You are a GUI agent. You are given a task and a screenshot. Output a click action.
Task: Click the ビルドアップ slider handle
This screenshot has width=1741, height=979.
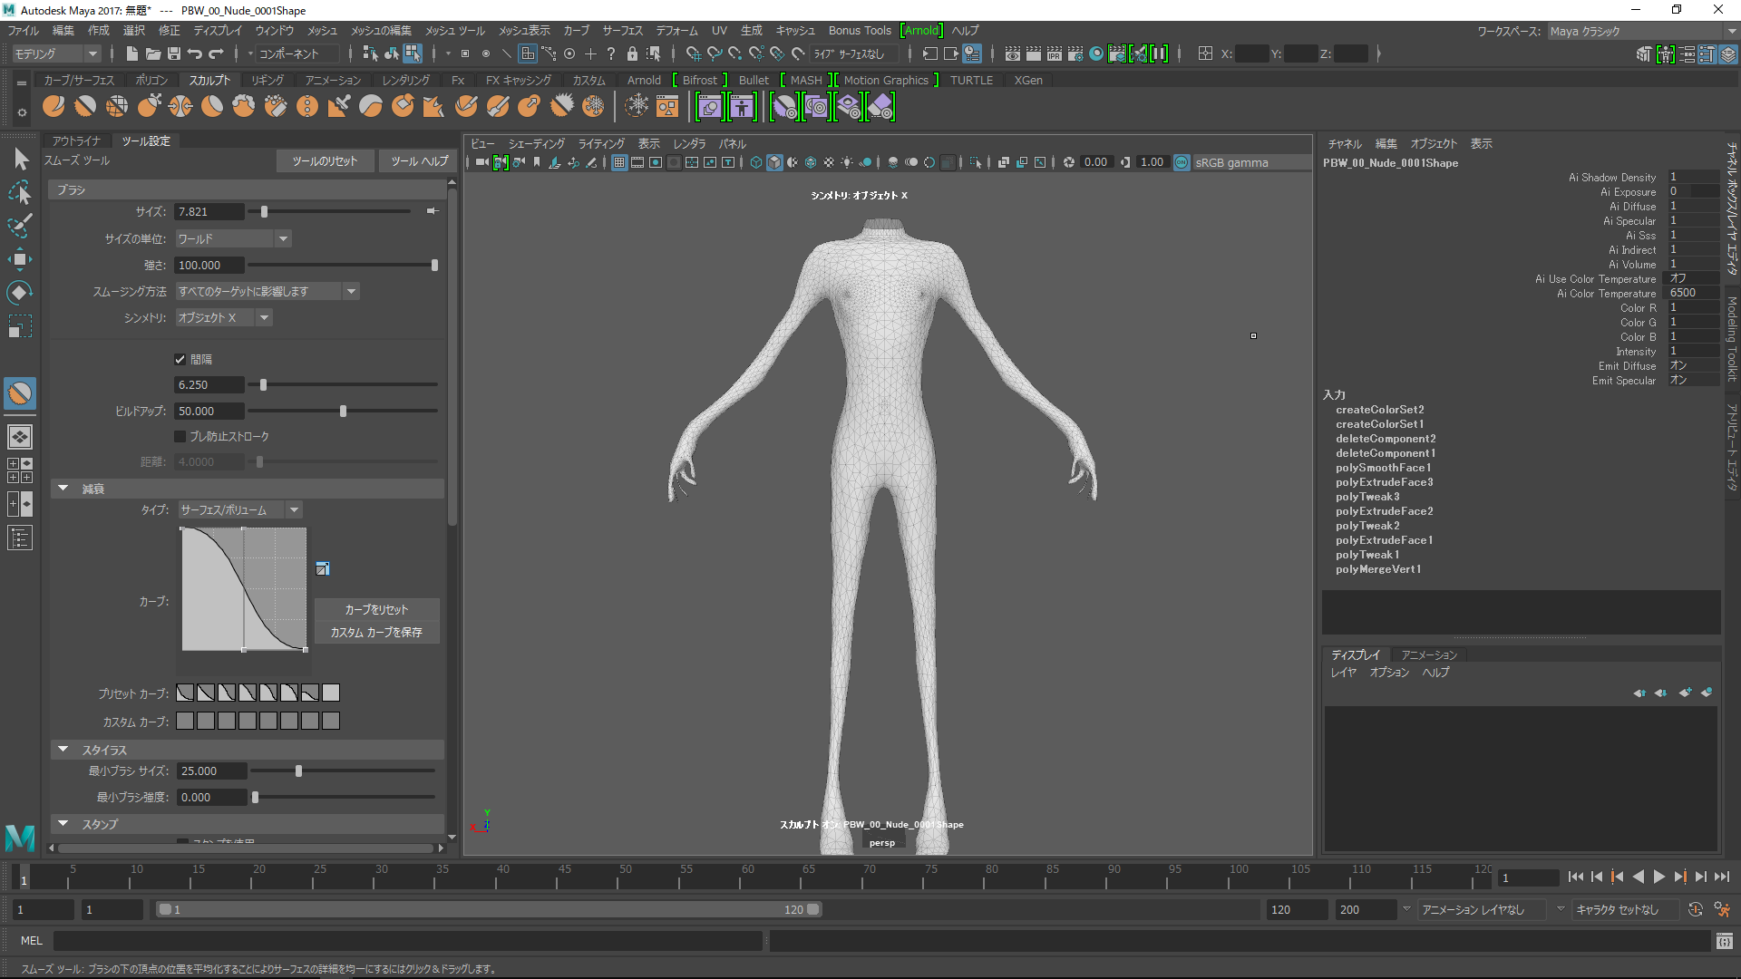tap(343, 412)
